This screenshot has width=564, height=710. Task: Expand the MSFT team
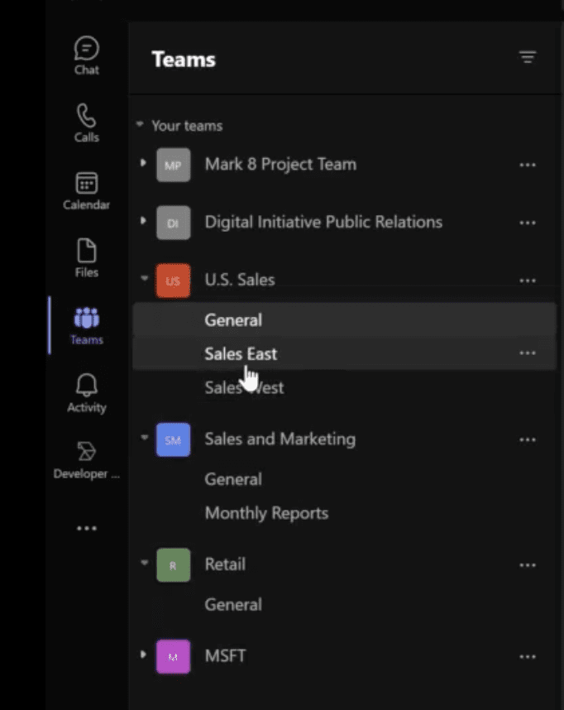click(x=144, y=655)
